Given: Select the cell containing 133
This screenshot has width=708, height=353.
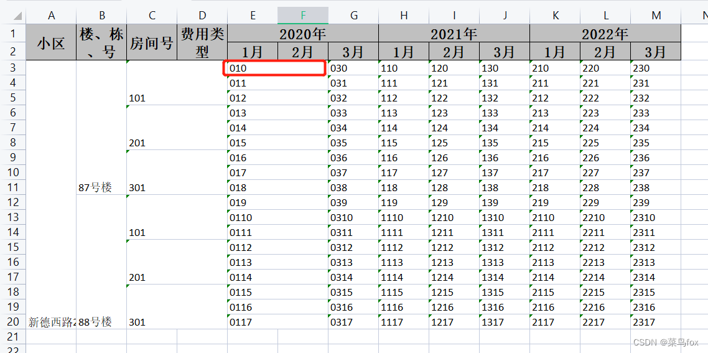Looking at the screenshot, I should 505,113.
